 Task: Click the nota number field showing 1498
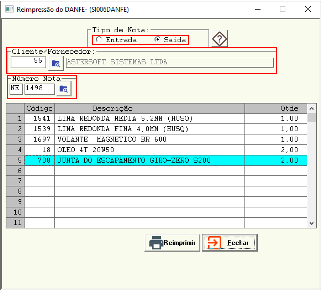[40, 89]
